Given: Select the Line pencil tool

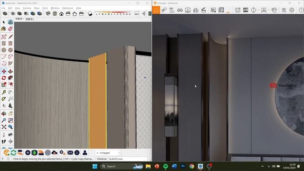Looking at the screenshot, I should tap(10, 37).
